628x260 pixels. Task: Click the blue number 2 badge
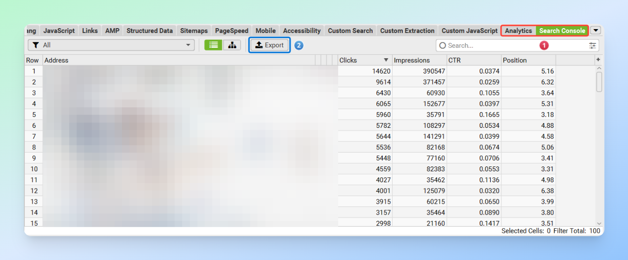298,45
